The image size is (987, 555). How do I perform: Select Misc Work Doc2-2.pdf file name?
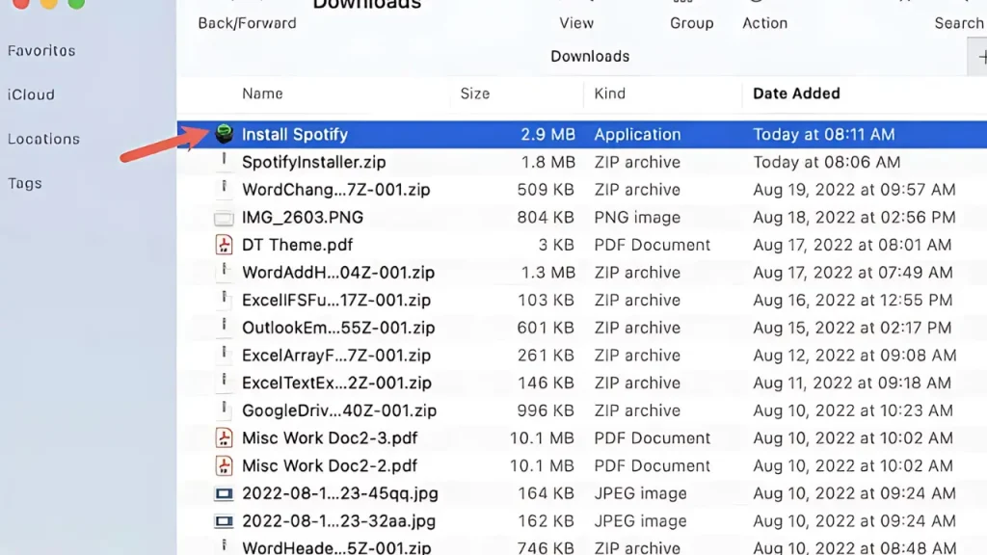pos(330,465)
